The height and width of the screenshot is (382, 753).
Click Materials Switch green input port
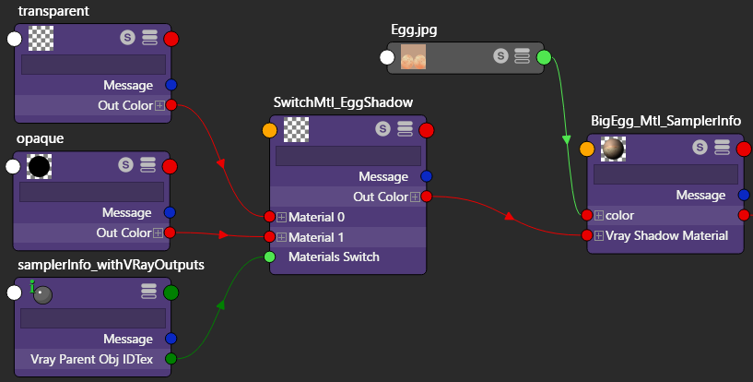tap(269, 257)
